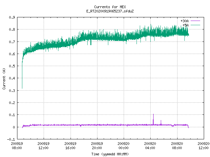Click the 200919 20:00 x-axis tick label
Viewport: 210px width, 157px height.
(x=97, y=146)
